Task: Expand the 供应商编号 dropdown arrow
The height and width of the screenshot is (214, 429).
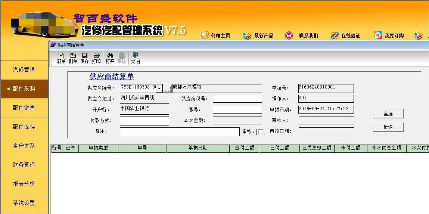Action: point(159,89)
